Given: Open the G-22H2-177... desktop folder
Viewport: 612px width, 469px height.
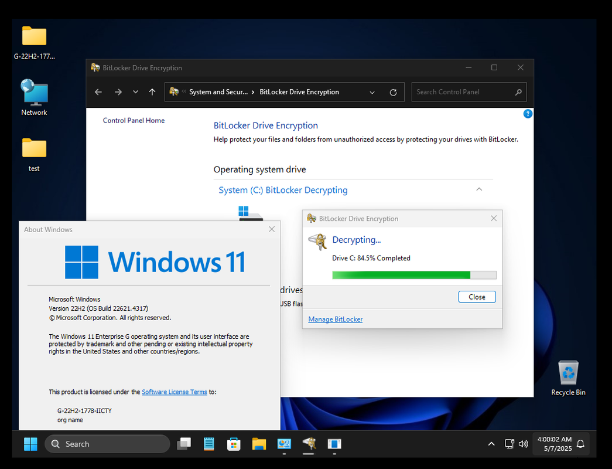Looking at the screenshot, I should click(35, 43).
